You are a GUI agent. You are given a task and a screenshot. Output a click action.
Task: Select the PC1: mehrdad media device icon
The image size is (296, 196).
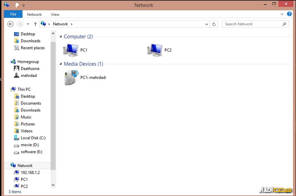point(71,78)
